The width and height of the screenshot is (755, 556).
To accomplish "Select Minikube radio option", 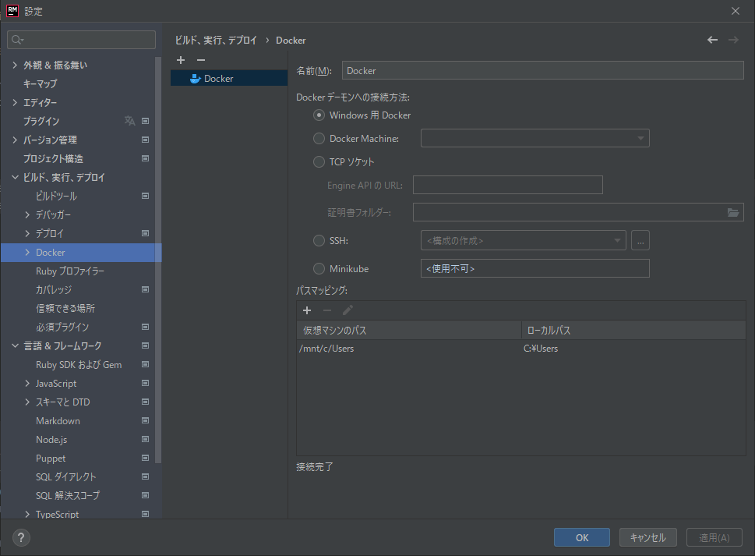I will (x=319, y=269).
